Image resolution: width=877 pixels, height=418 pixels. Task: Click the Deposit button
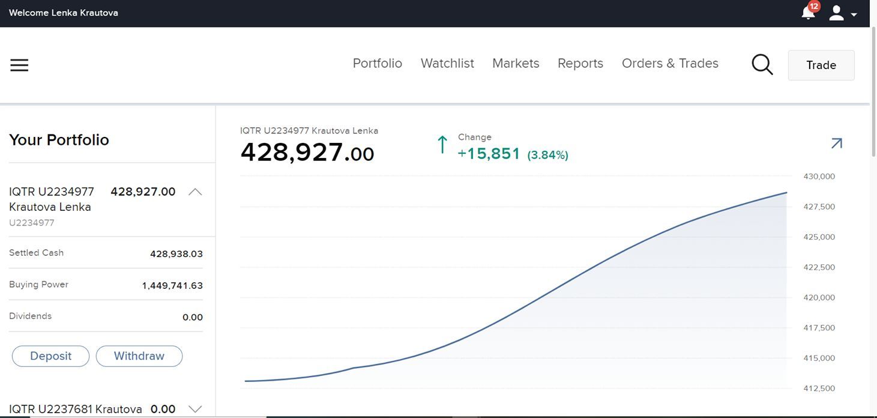pos(50,356)
